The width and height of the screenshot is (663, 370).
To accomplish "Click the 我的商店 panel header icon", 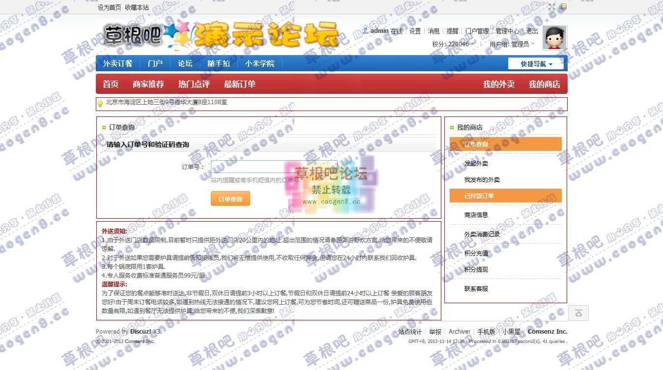I will (452, 127).
